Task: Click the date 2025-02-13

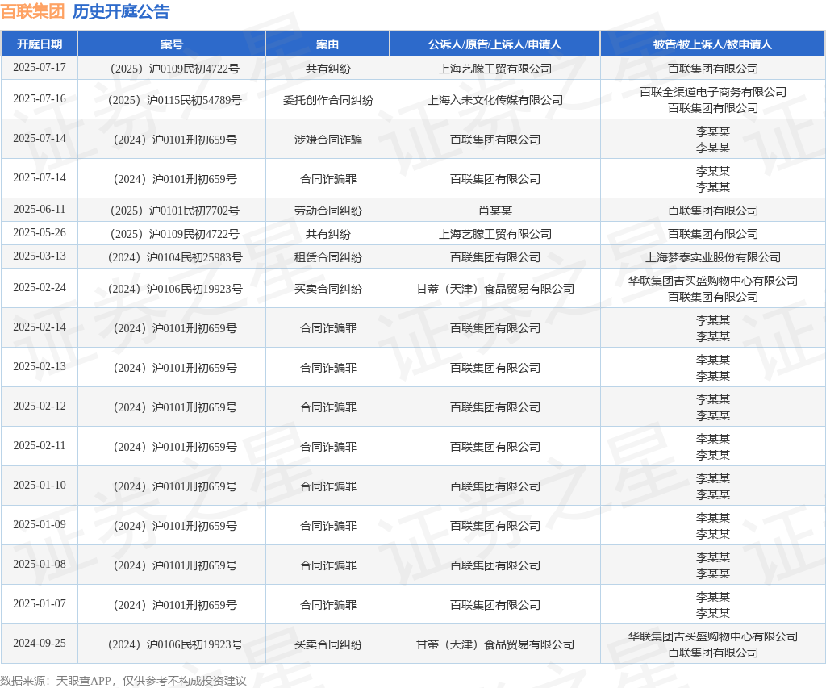Action: (40, 367)
